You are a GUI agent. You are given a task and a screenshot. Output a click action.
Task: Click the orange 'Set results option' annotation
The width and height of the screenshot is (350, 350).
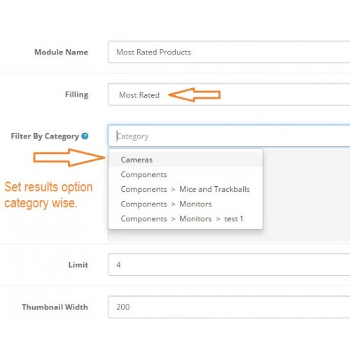point(48,195)
